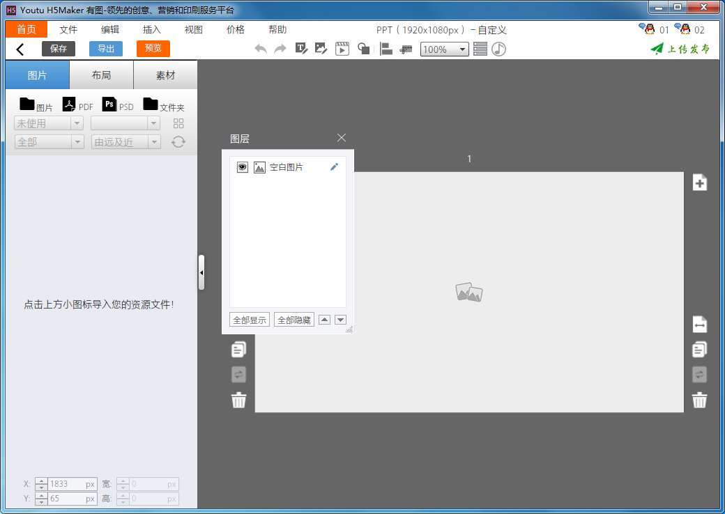Screen dimensions: 725x514
Task: Open the align objects tool icon
Action: (386, 49)
